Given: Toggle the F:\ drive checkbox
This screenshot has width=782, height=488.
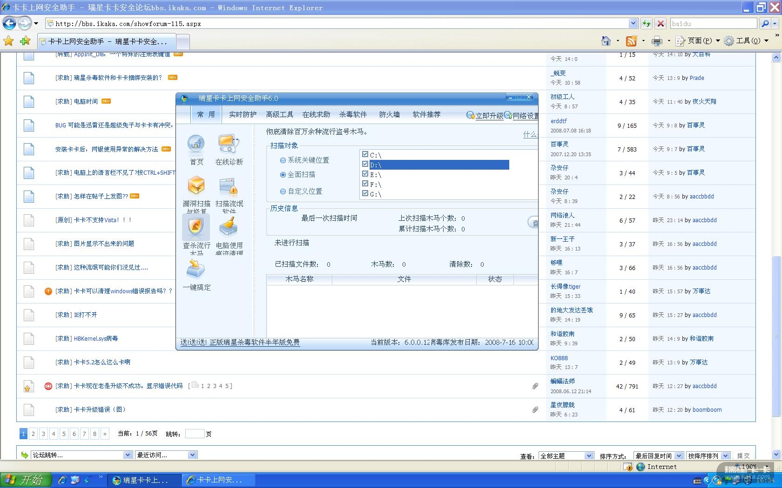Looking at the screenshot, I should tap(365, 184).
